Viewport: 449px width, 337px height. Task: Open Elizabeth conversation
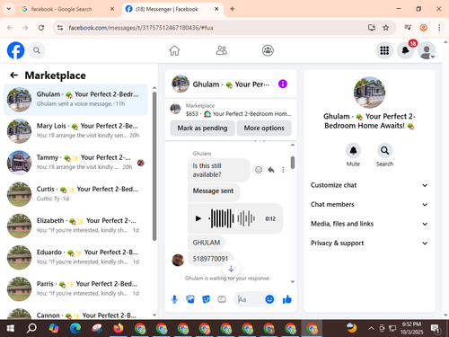pos(75,226)
